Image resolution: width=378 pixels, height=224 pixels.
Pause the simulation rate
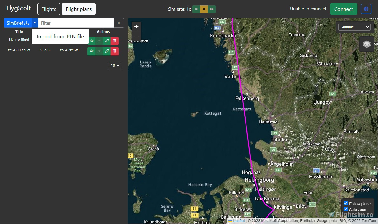pyautogui.click(x=204, y=9)
